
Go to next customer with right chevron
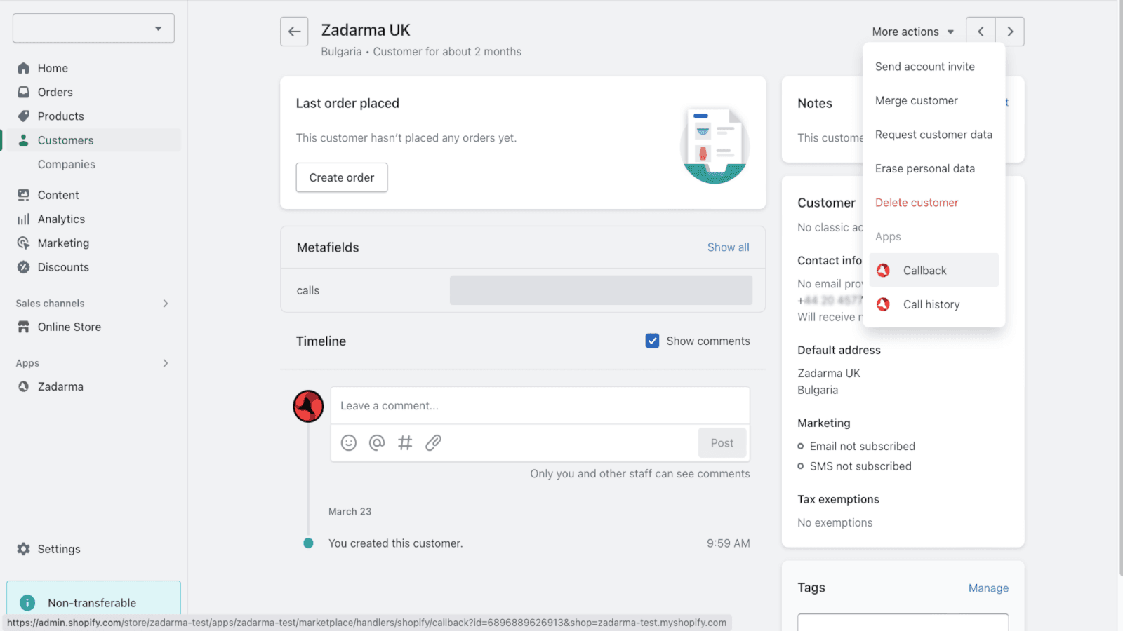point(1010,32)
